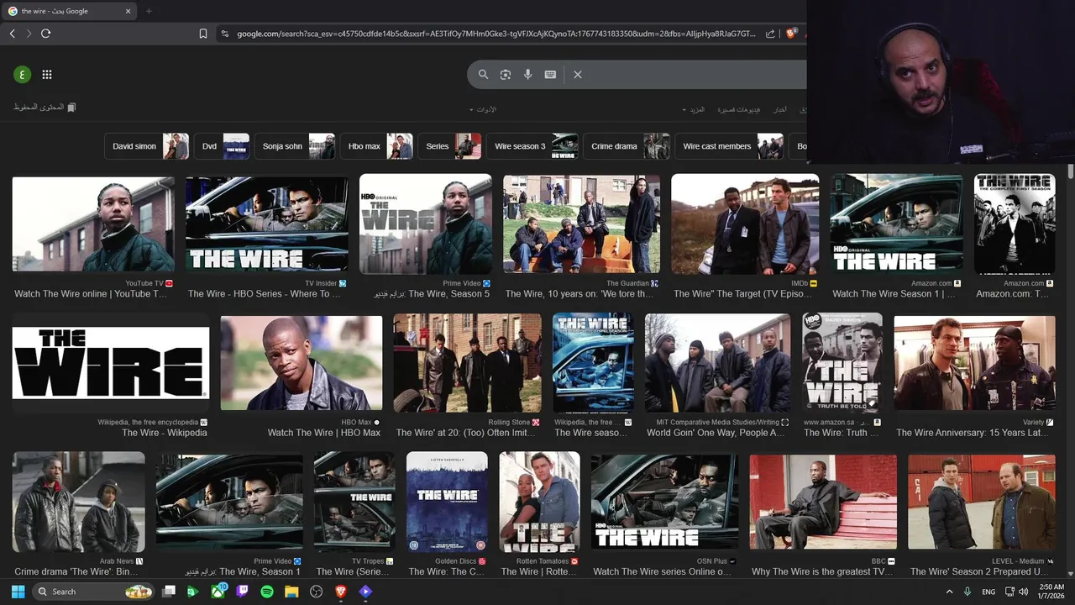Click the magnifier search icon in search box

tap(483, 74)
